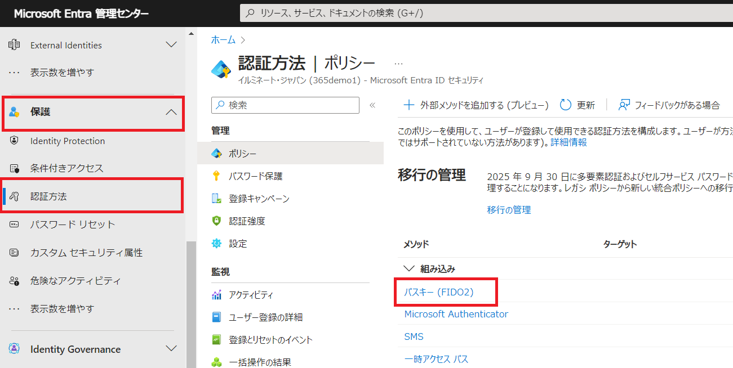This screenshot has height=368, width=733.
Task: Open the パスキー (FIDO2) method link
Action: (x=439, y=292)
